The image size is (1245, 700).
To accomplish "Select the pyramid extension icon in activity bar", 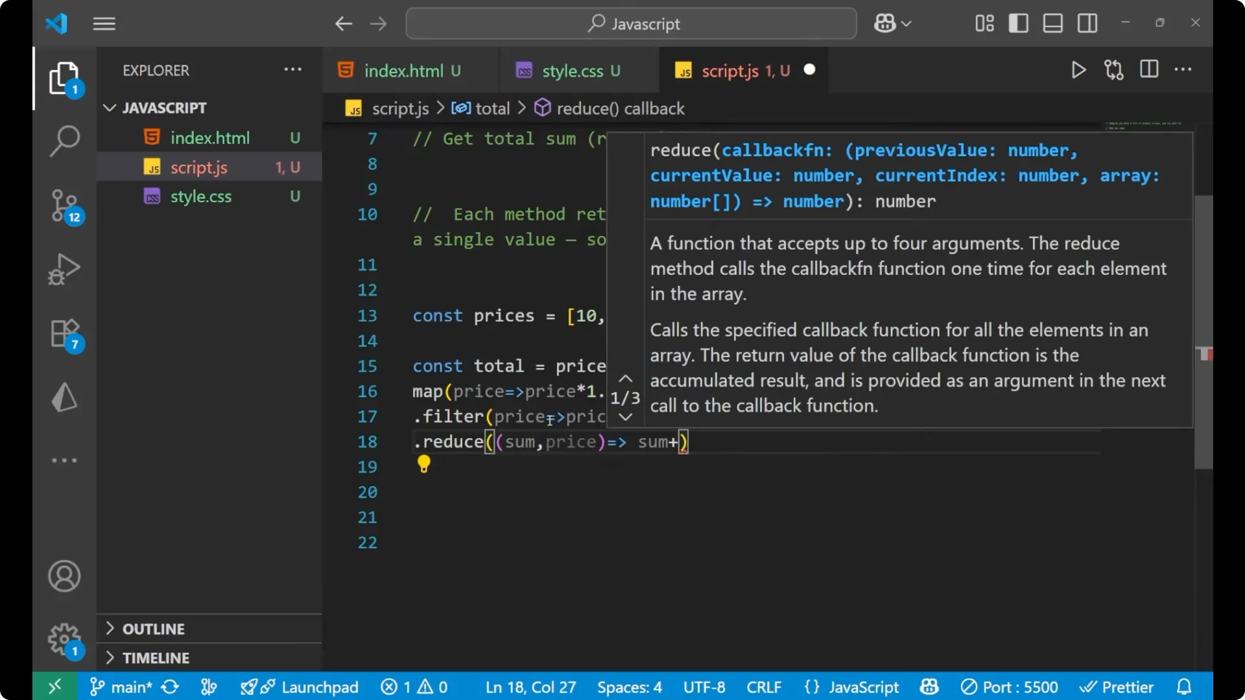I will 64,397.
